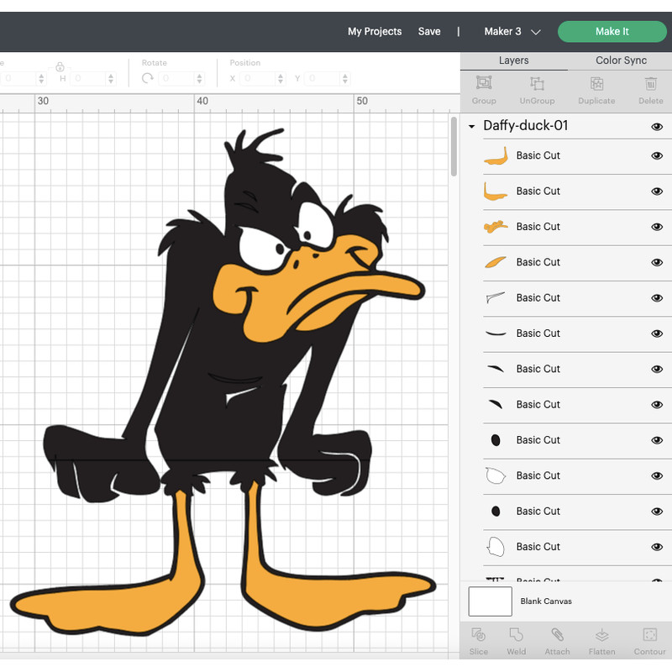Select the Layers tab
Viewport: 672px width, 672px height.
coord(514,60)
